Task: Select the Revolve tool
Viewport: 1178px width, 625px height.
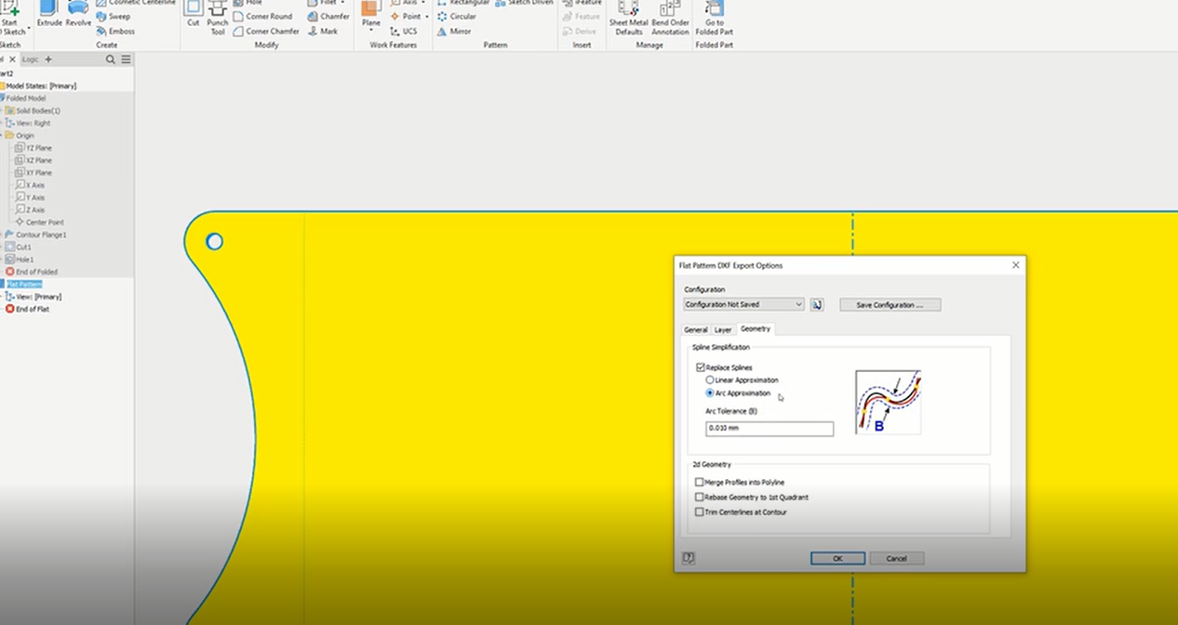Action: (x=78, y=14)
